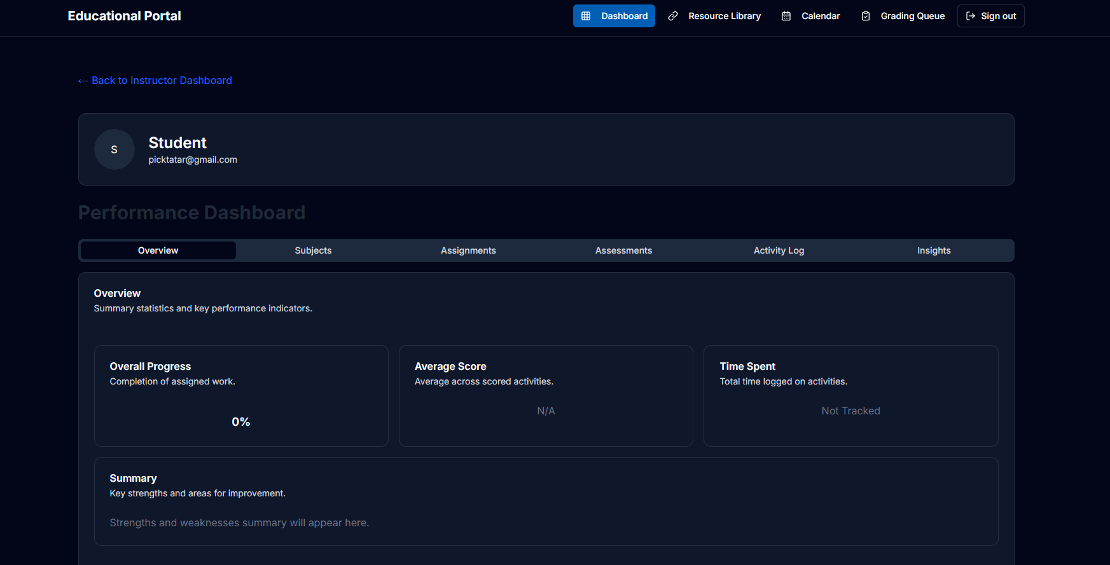The width and height of the screenshot is (1110, 565).
Task: Click the Summary card title
Action: 133,478
